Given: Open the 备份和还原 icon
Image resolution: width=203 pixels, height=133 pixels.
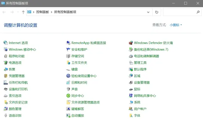Looking at the screenshot, I should [x=131, y=49].
